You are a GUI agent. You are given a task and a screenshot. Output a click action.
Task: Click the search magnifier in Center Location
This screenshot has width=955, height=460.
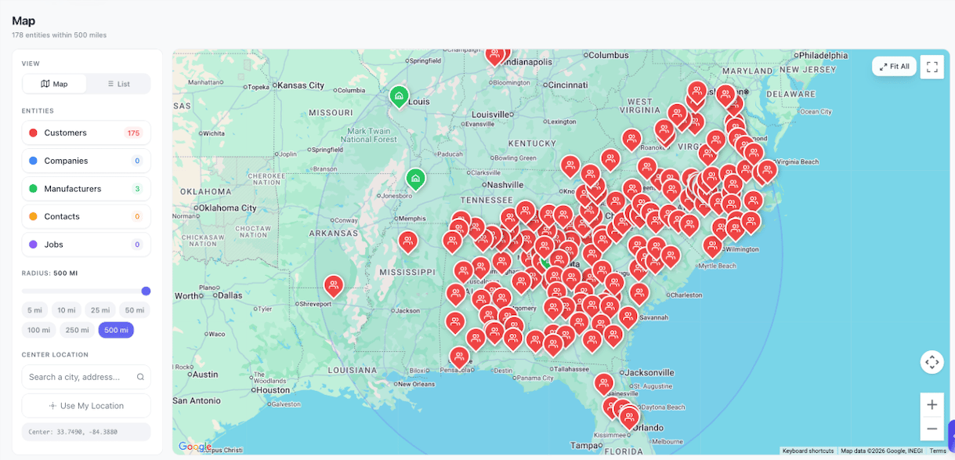click(141, 377)
